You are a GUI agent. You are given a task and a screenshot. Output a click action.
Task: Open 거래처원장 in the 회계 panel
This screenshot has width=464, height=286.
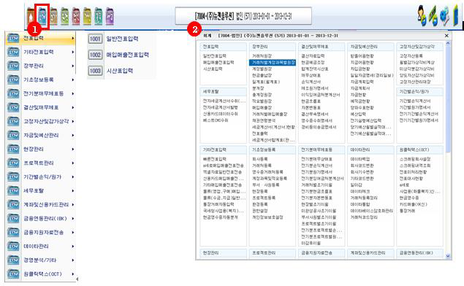pyautogui.click(x=262, y=56)
